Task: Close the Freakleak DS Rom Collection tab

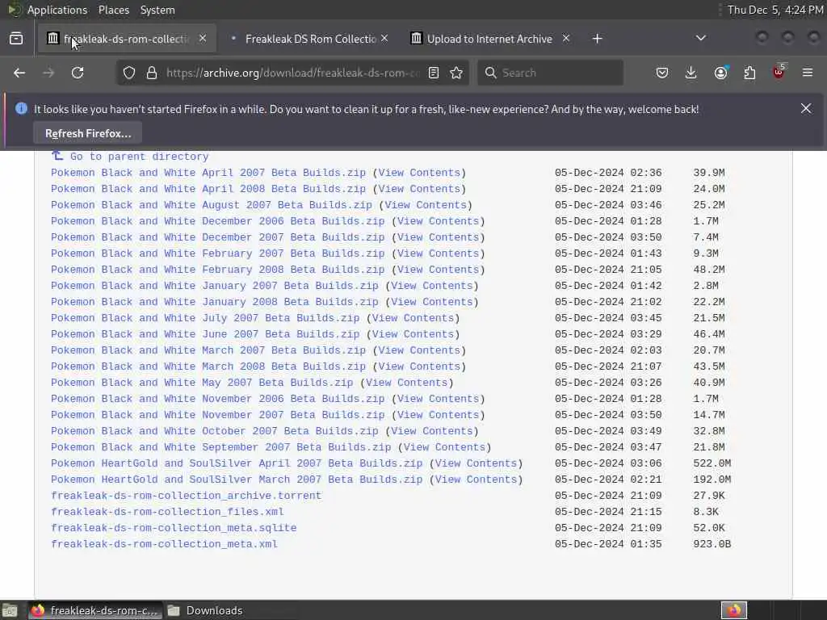Action: click(384, 38)
